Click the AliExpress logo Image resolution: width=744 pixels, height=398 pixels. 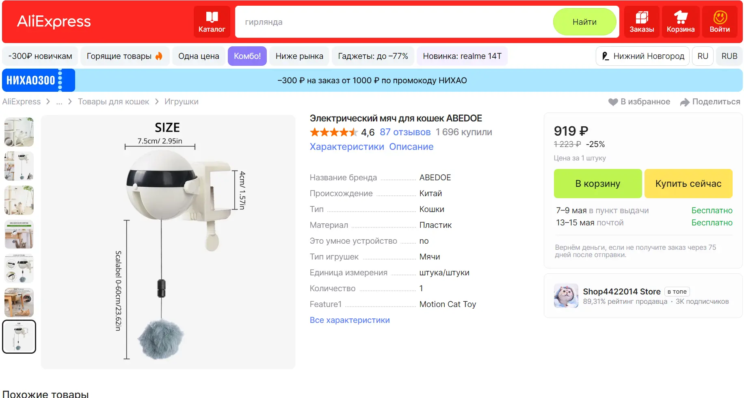(x=54, y=21)
